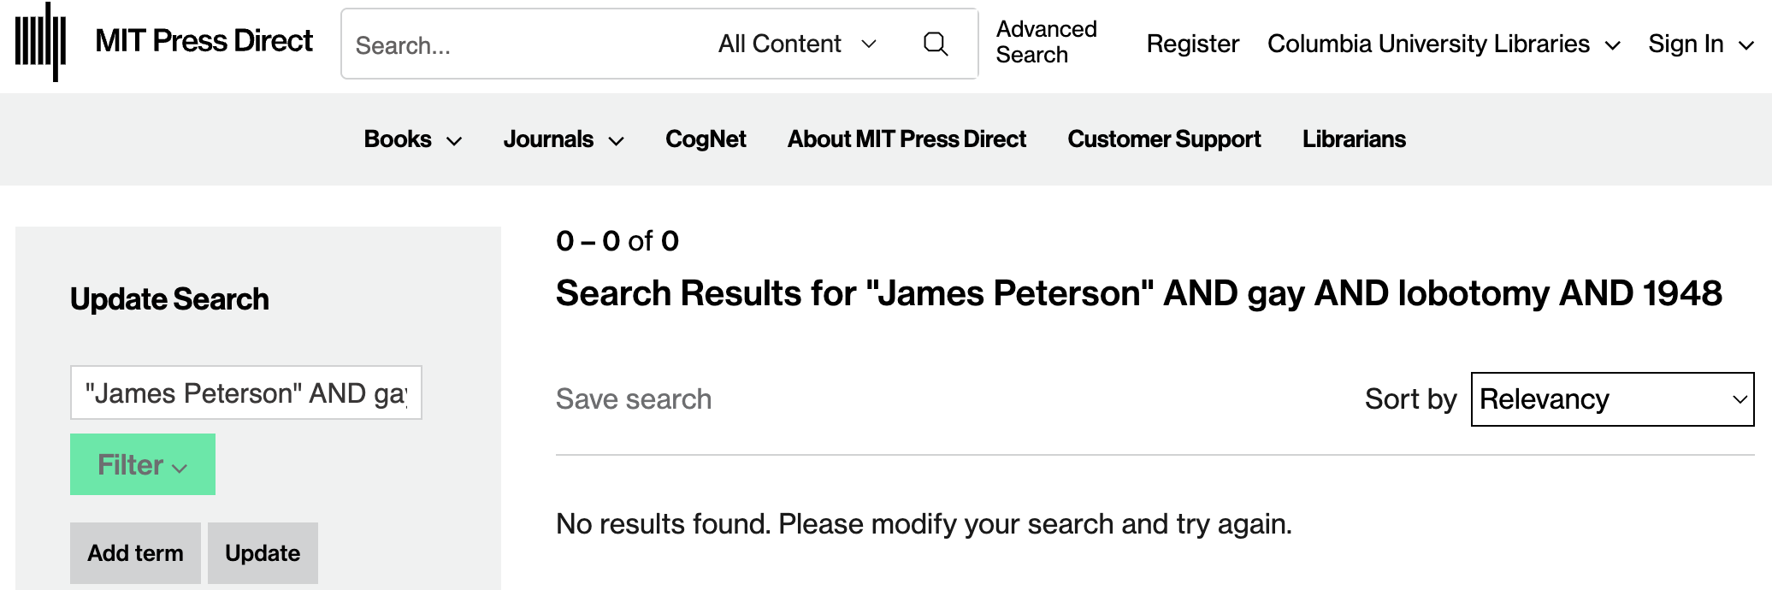Expand the green Filter button
The height and width of the screenshot is (590, 1772).
coord(142,465)
